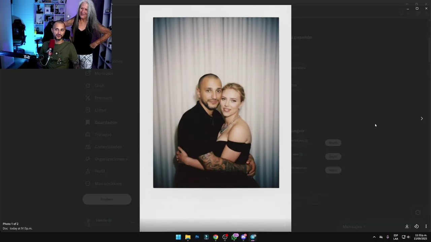Open Trabajos in the dimmed X sidebar
Viewport: 431px width, 242px height.
[x=103, y=134]
